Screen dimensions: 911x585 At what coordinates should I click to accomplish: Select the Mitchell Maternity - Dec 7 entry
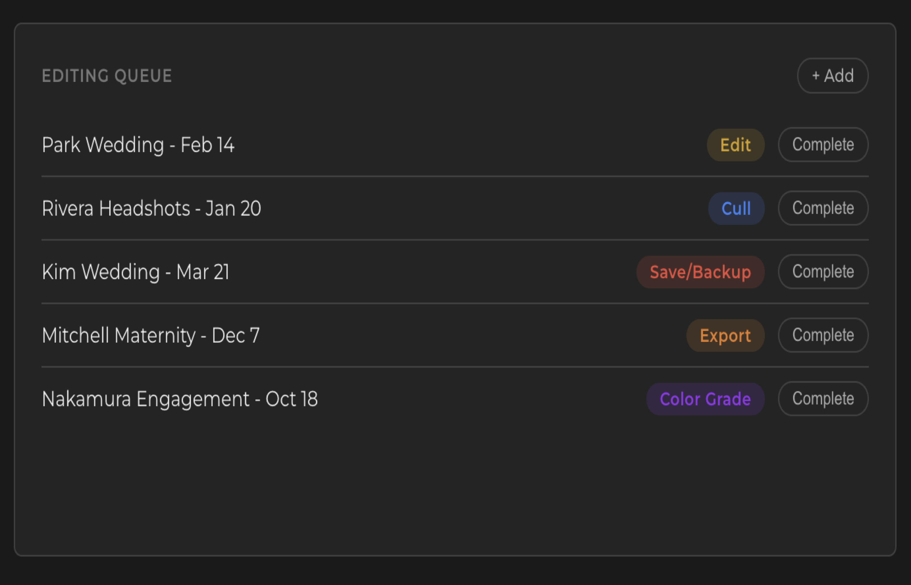point(151,335)
